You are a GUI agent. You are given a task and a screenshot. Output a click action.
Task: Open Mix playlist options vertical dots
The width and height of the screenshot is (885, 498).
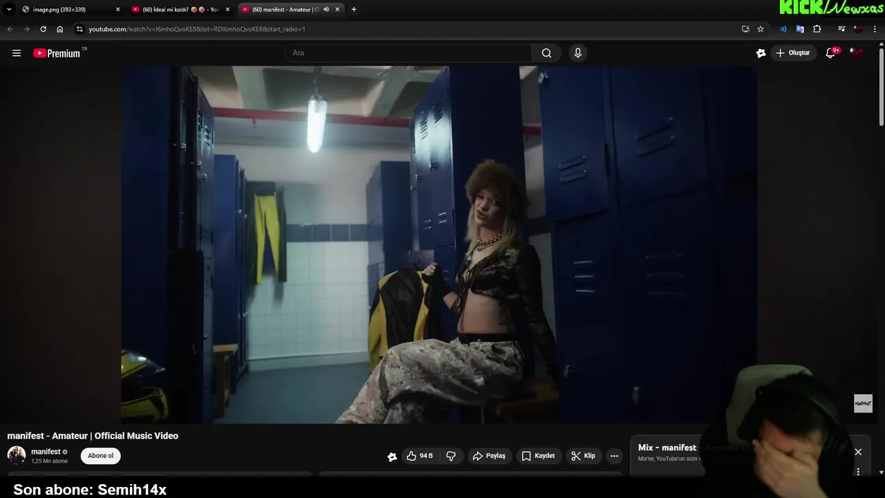pos(858,472)
